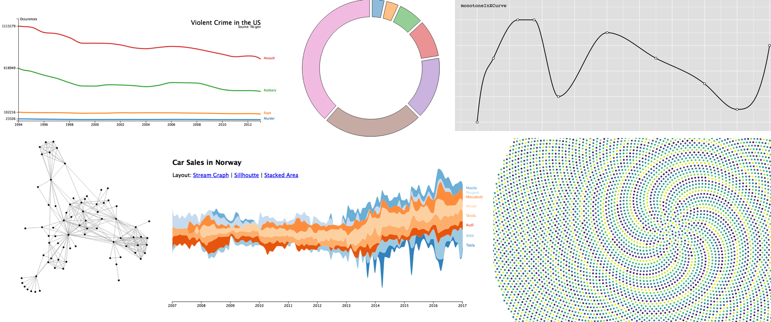Click the purple donut chart segment
The width and height of the screenshot is (771, 322).
pyautogui.click(x=426, y=87)
